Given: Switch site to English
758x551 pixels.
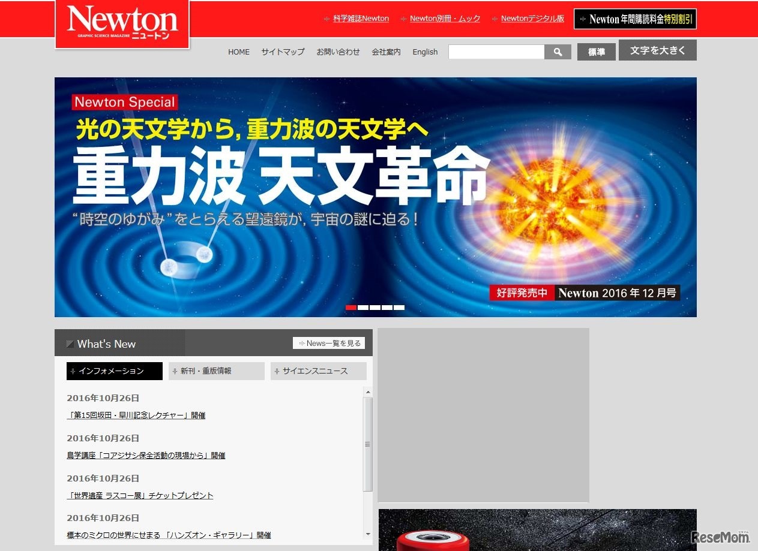Looking at the screenshot, I should coord(425,52).
